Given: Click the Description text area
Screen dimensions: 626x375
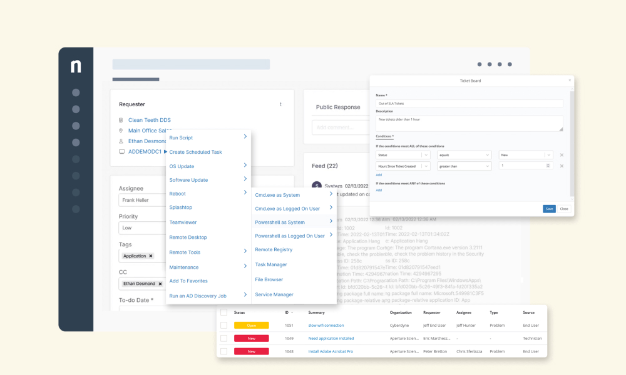Looking at the screenshot, I should pyautogui.click(x=469, y=124).
